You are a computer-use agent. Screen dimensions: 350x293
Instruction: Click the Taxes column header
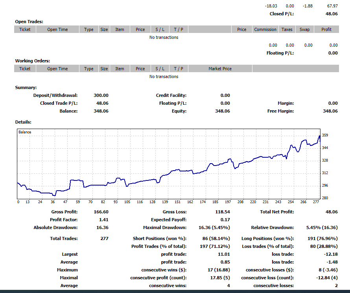287,29
